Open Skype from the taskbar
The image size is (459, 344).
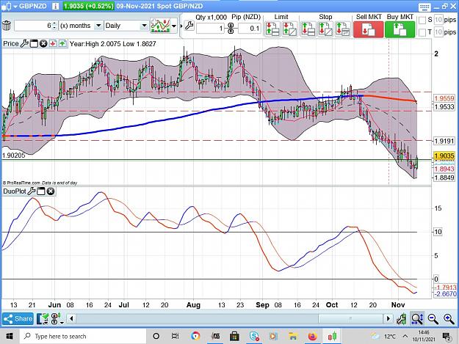(x=254, y=336)
